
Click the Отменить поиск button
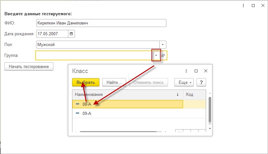coord(148,82)
